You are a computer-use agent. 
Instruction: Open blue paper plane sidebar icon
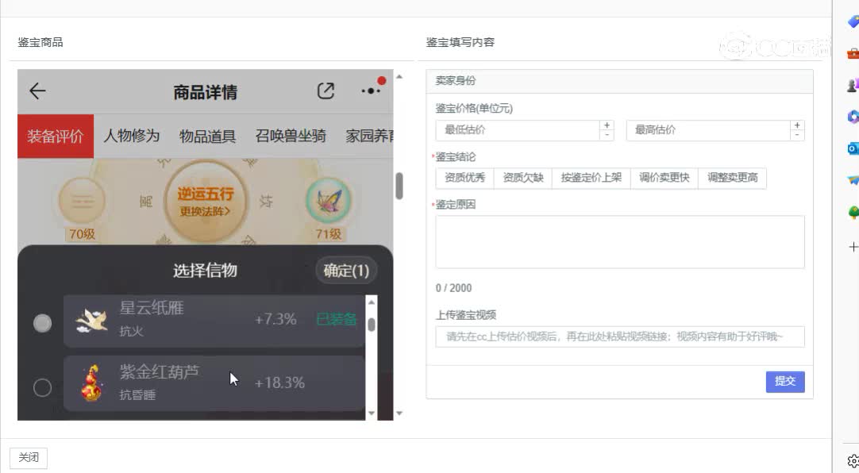[x=853, y=179]
